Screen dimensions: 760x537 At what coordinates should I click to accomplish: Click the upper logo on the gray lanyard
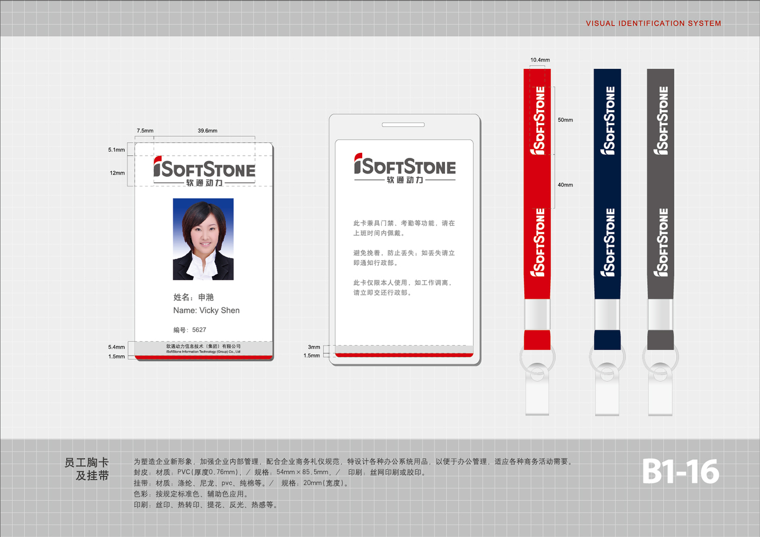point(660,121)
